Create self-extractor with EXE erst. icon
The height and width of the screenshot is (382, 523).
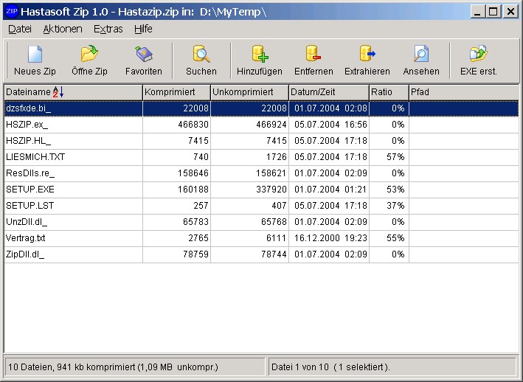pyautogui.click(x=478, y=54)
